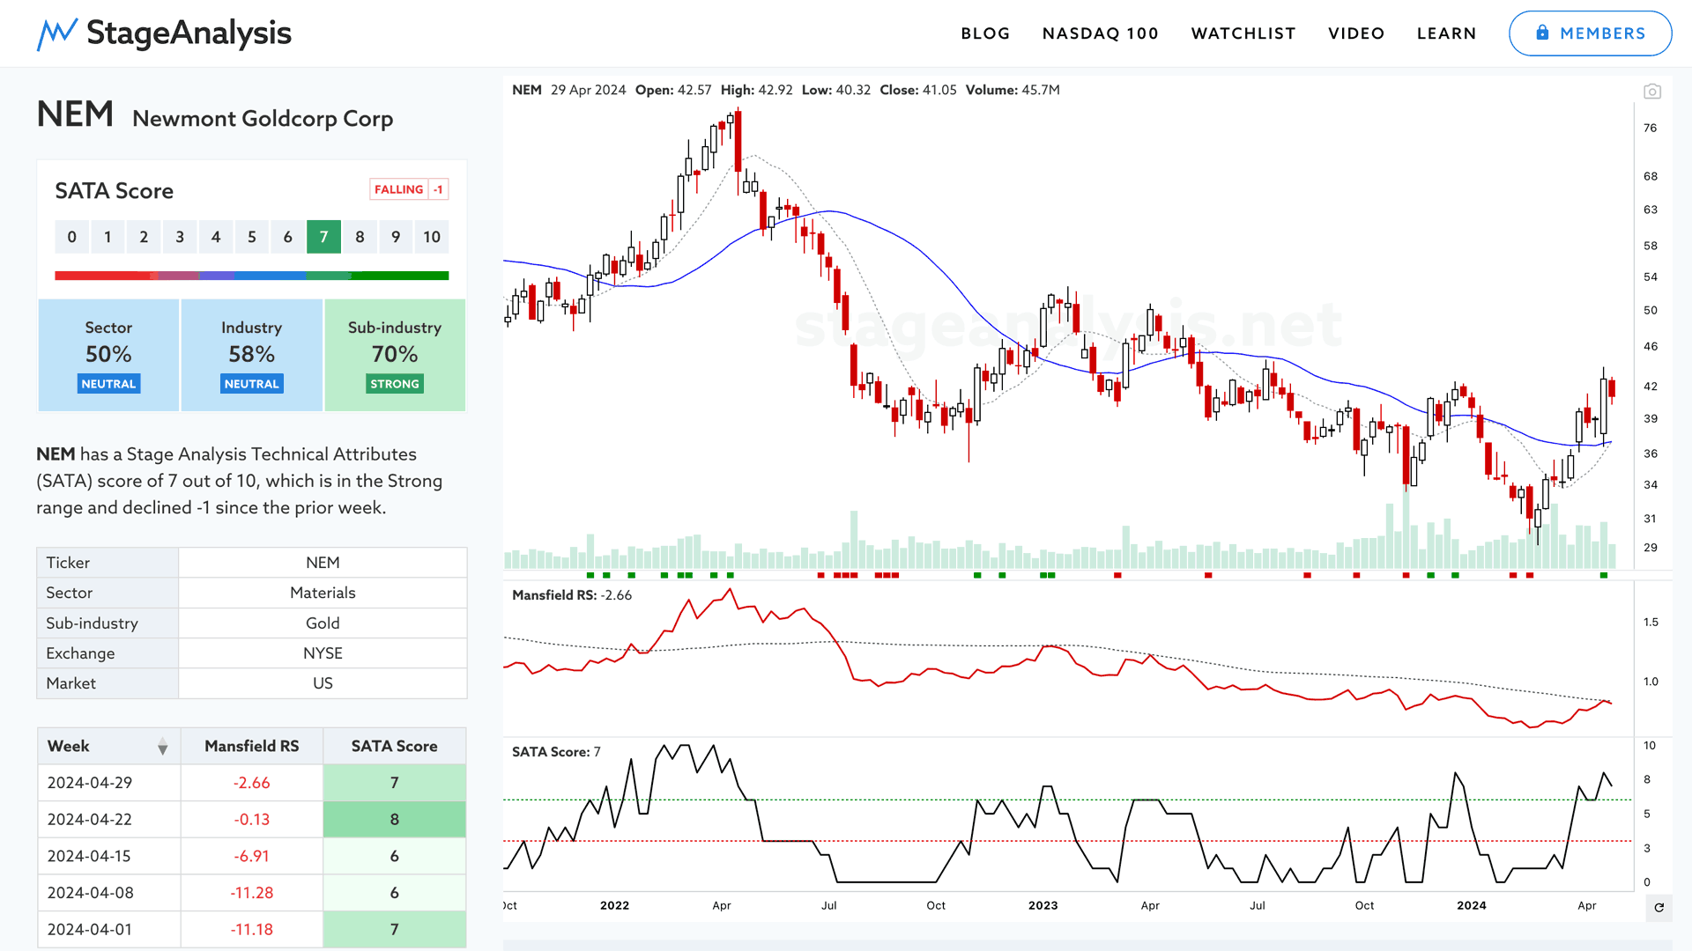Click the Sub-industry 70% Strong tile

click(395, 355)
